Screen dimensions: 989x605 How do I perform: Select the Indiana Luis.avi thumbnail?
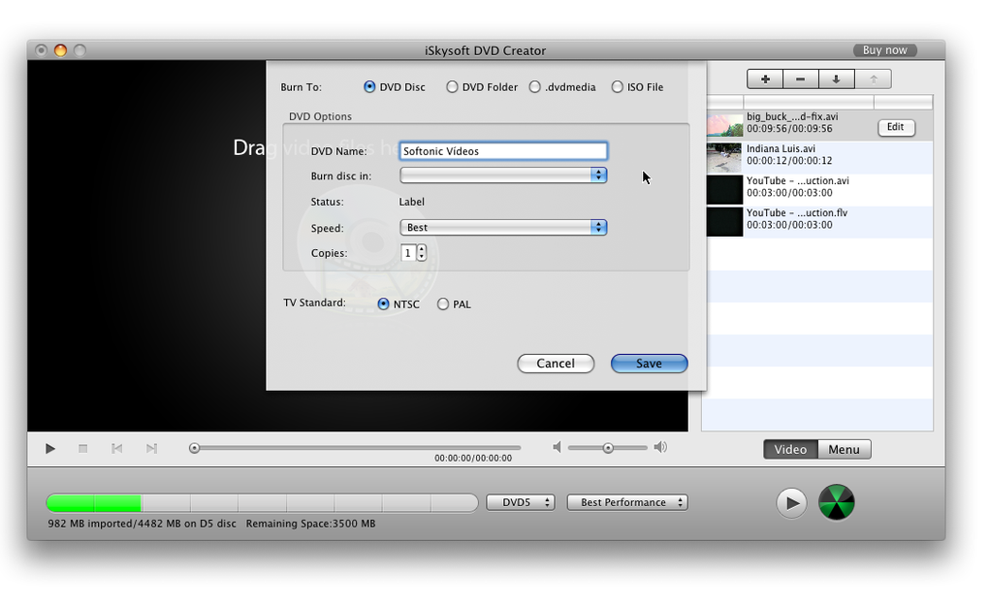pyautogui.click(x=724, y=158)
